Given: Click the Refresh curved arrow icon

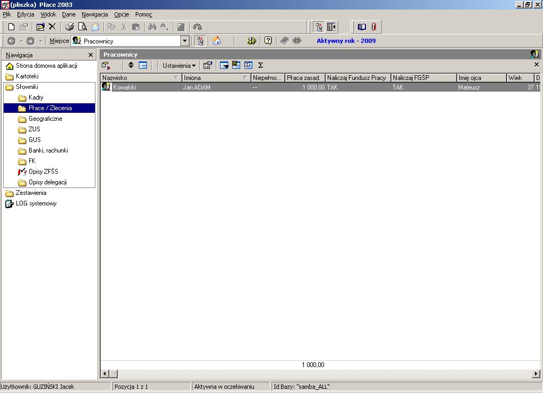Looking at the screenshot, I should [x=197, y=27].
